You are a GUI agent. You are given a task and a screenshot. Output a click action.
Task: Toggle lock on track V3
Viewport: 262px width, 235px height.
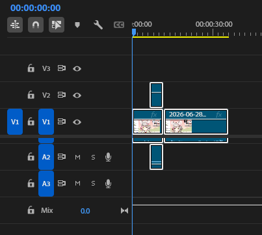pyautogui.click(x=31, y=68)
